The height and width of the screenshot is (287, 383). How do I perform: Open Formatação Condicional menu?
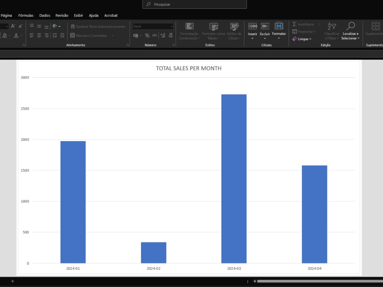[189, 31]
